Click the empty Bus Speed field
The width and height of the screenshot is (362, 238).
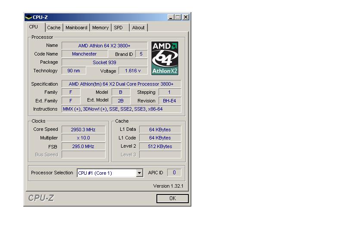click(x=83, y=155)
